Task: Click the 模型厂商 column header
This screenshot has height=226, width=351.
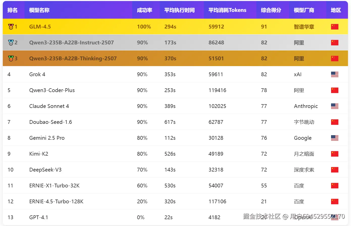Action: point(304,10)
